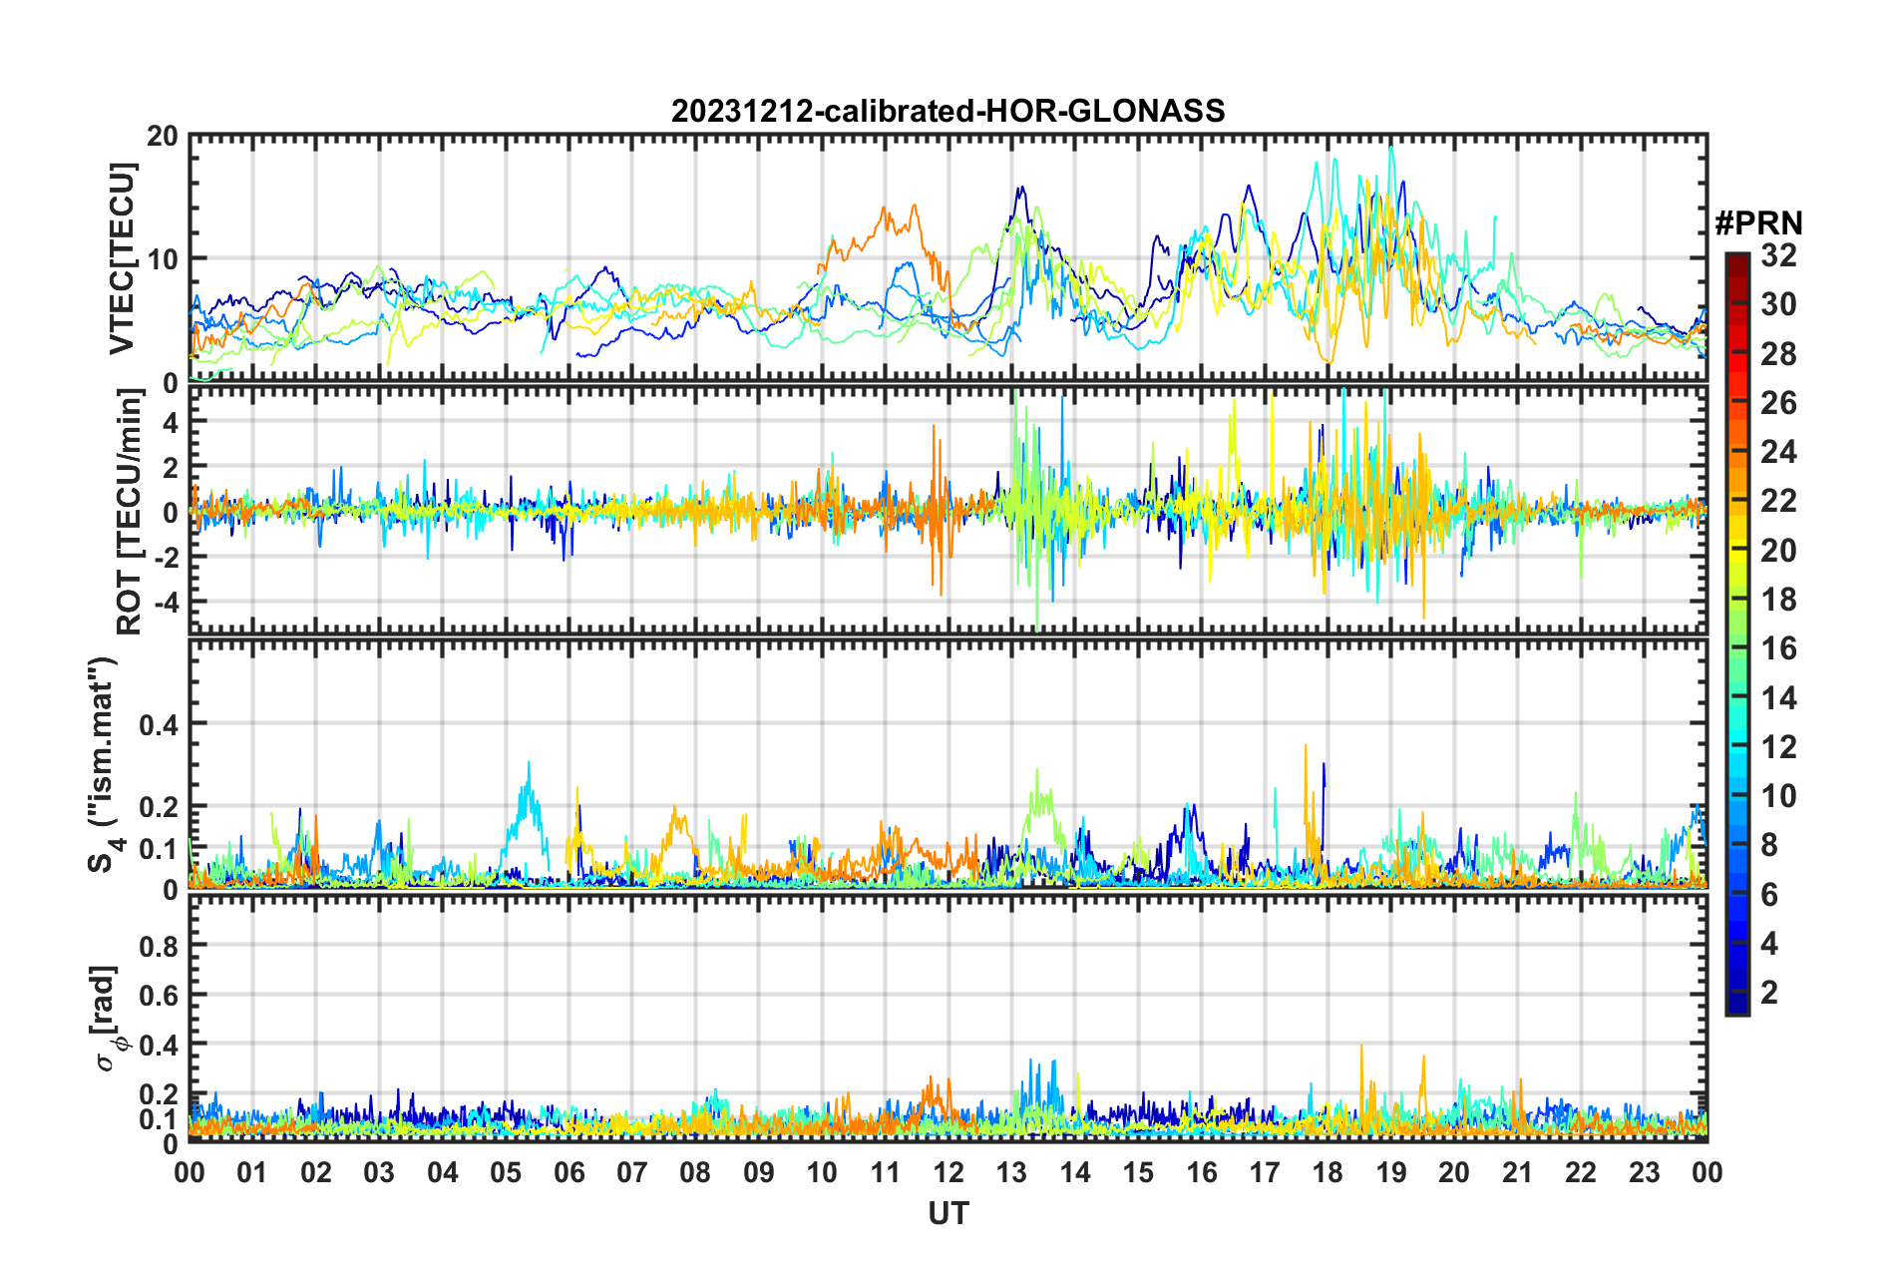Click inside the VTEC plot panel
This screenshot has width=1897, height=1269.
click(948, 258)
